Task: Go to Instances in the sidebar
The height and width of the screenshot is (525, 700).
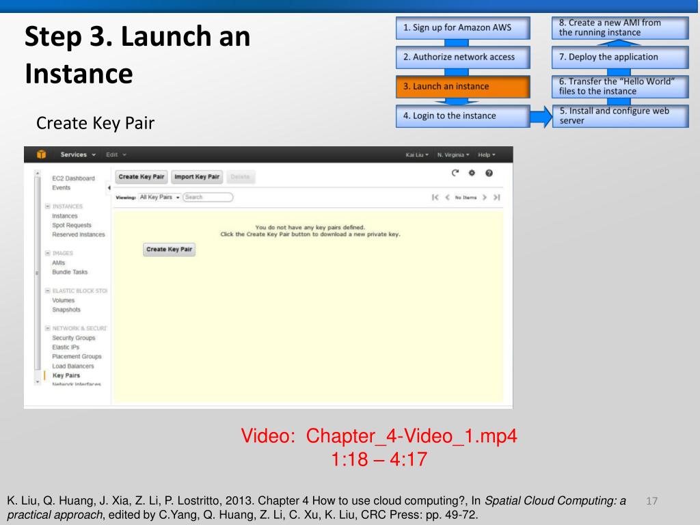Action: 65,215
